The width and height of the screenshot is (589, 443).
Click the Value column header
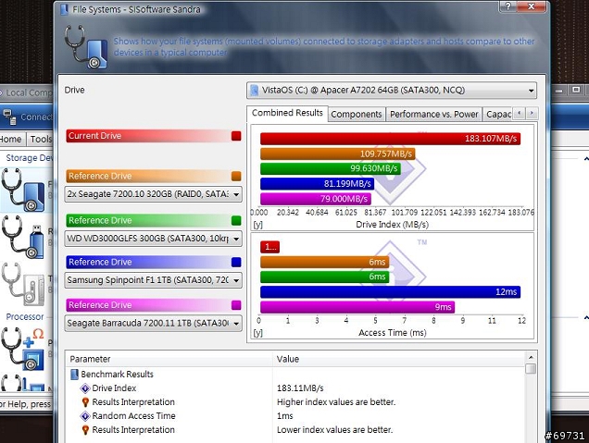tap(399, 359)
